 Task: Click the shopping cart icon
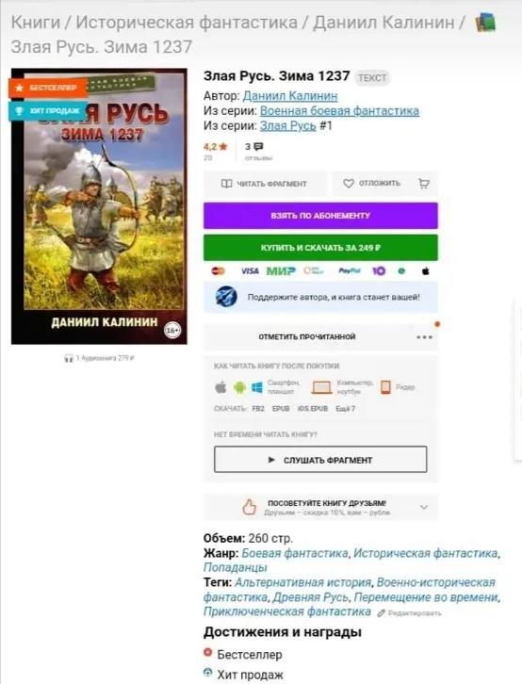tap(423, 184)
